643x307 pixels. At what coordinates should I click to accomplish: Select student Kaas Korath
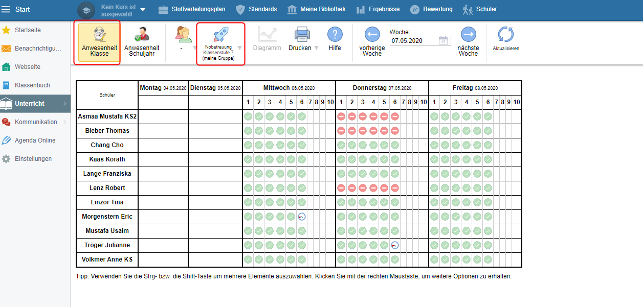pyautogui.click(x=107, y=159)
